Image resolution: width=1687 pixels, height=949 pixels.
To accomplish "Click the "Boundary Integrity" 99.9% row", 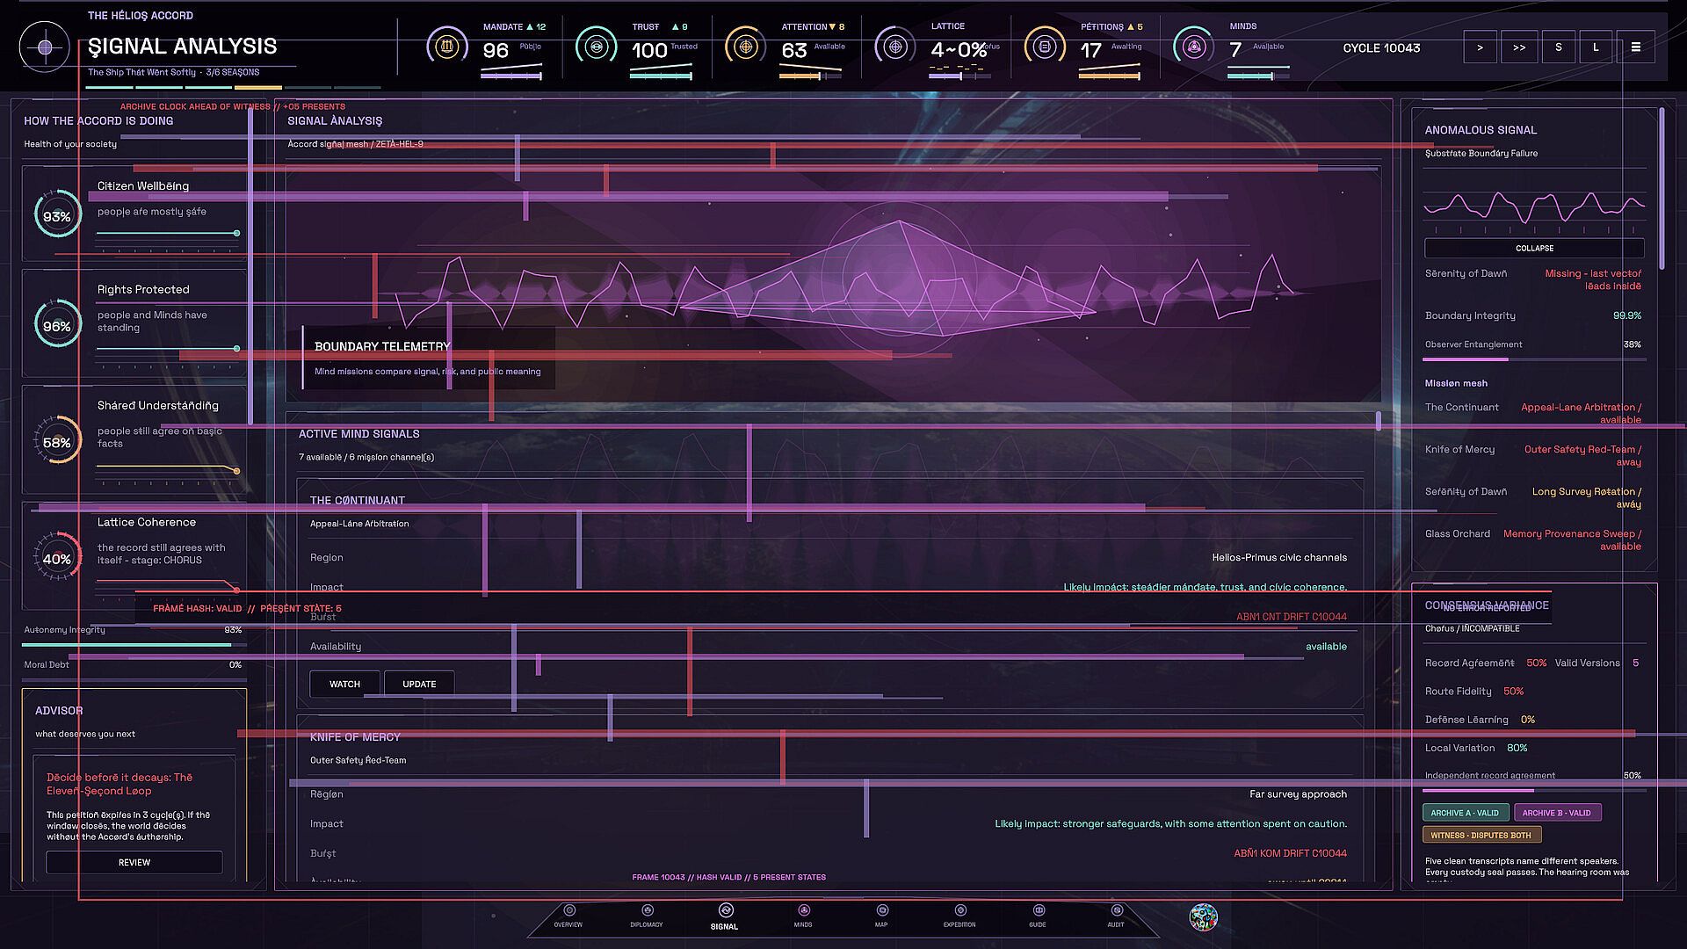I will 1533,315.
